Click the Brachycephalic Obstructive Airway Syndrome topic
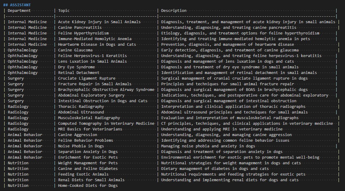Screen dimensions: 345x191 point(106,90)
